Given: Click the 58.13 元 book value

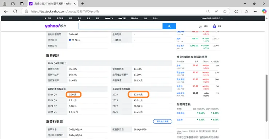Looking at the screenshot, I should tap(138, 80).
